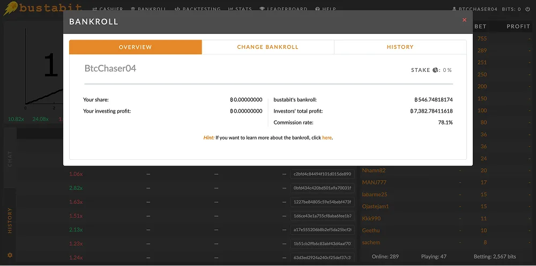Open the Chat side panel tab
Viewport: 536px width, 266px height.
coord(10,159)
